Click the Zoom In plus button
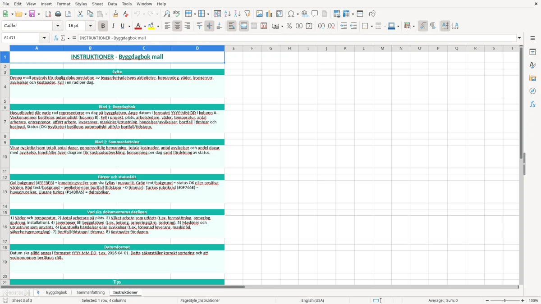This screenshot has height=304, width=541. (x=523, y=300)
